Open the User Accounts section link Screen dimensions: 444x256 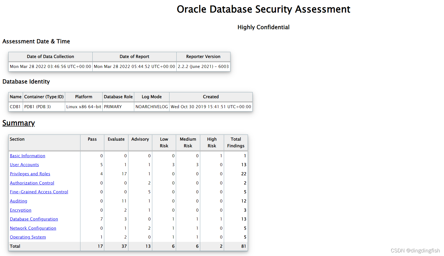click(24, 165)
